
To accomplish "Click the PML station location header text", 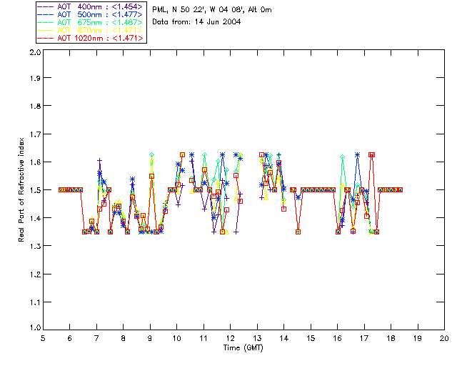I will [212, 10].
